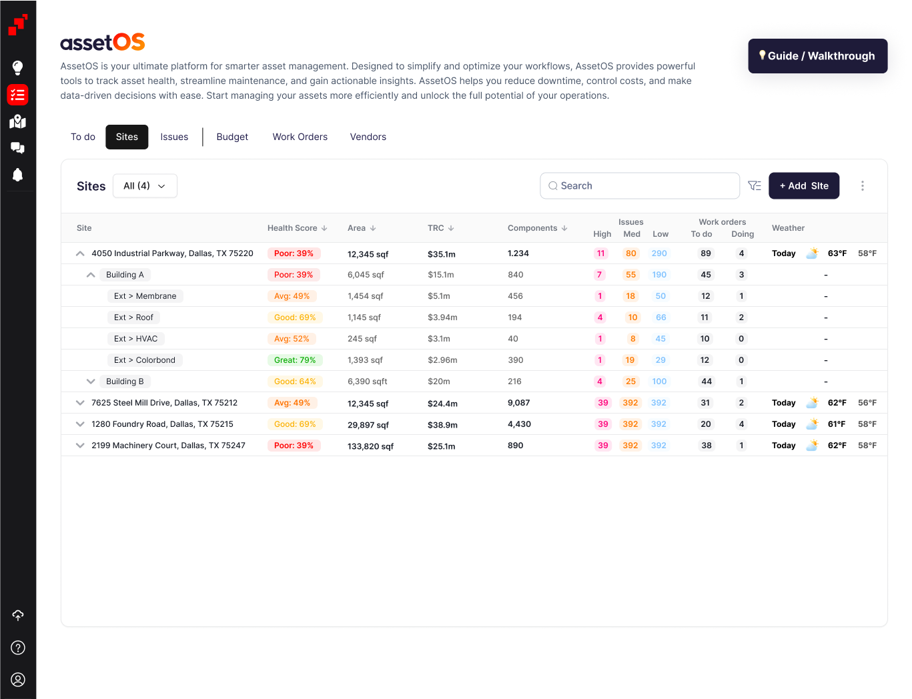
Task: Collapse the Building A row
Action: 91,275
